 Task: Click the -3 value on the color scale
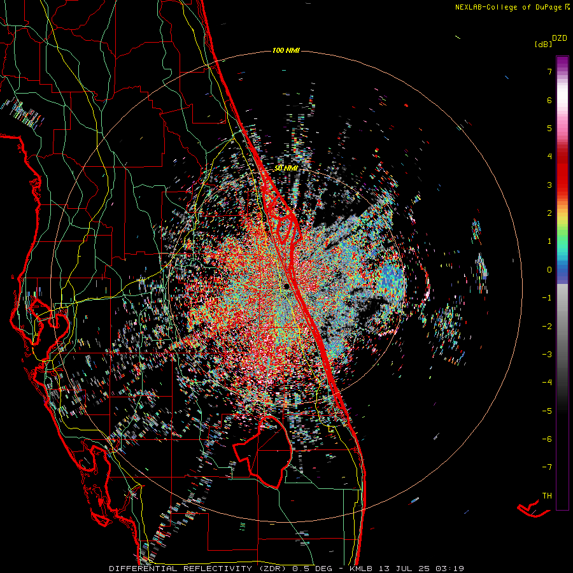tap(547, 355)
